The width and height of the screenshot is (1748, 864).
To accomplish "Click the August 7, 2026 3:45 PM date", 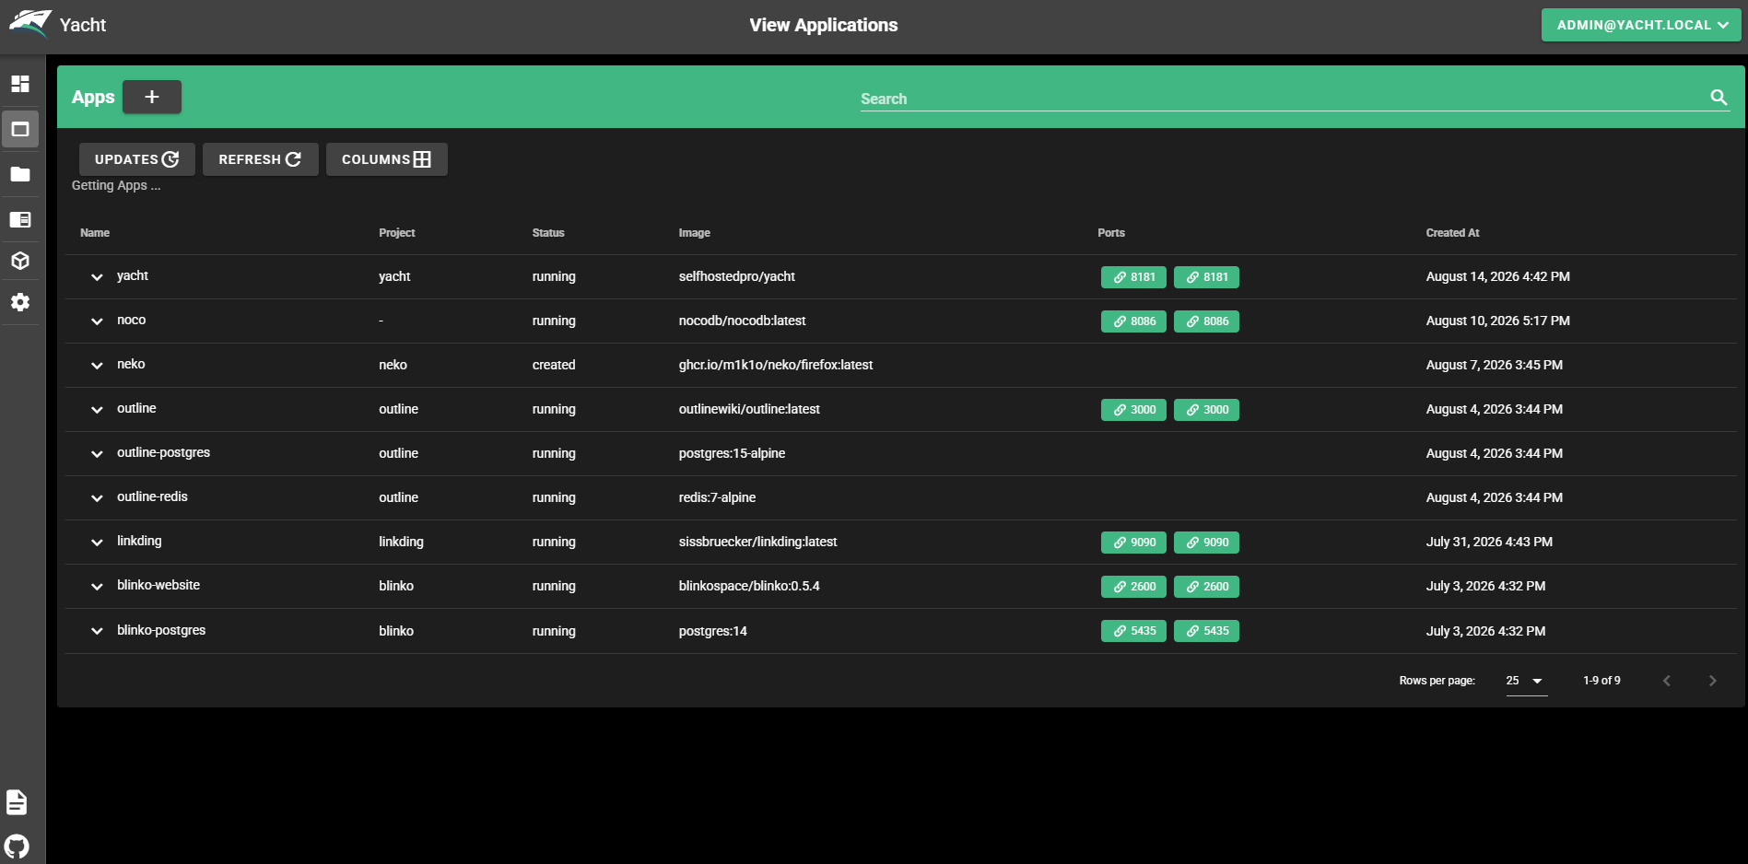I will point(1494,365).
